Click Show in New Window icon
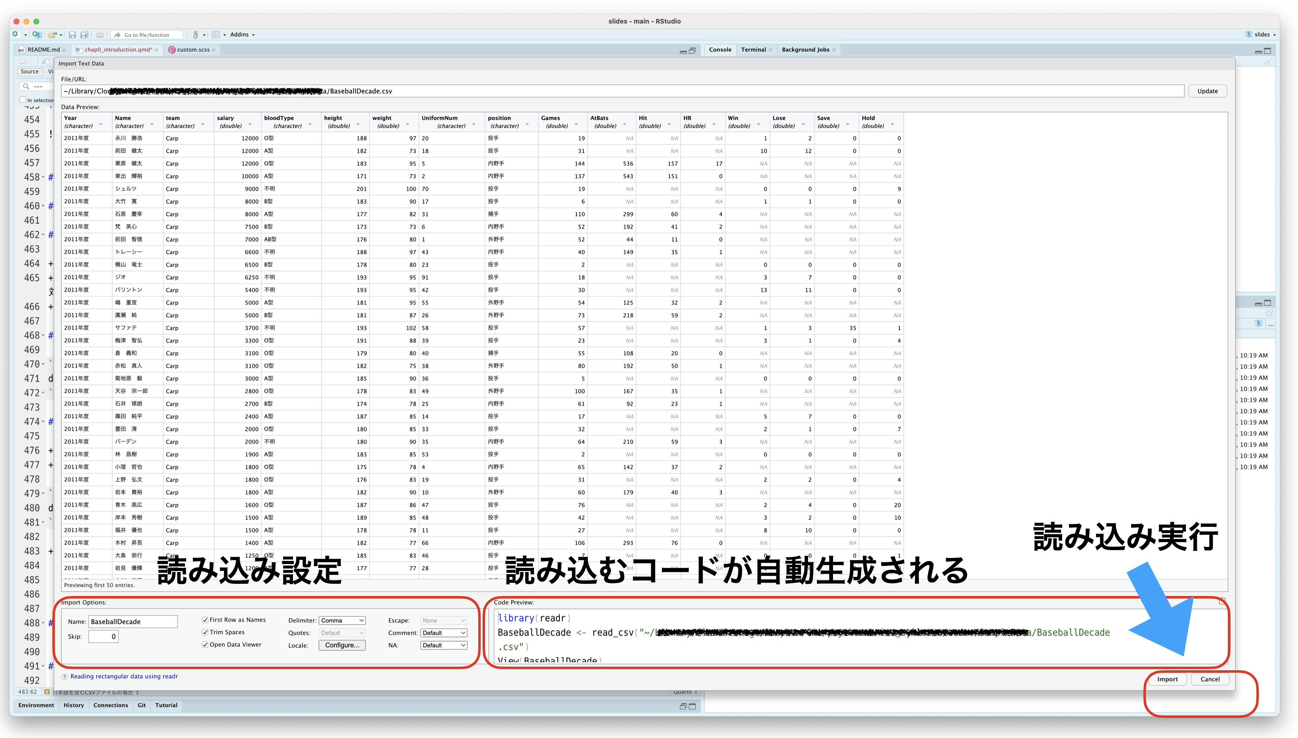Screen dimensions: 1298x738 coord(46,61)
